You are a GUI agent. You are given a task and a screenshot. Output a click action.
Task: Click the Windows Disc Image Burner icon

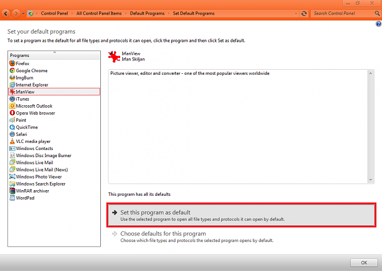coord(12,155)
